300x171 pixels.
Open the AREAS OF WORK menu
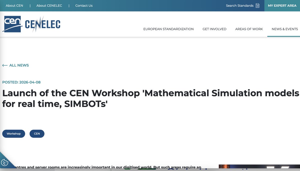click(249, 29)
